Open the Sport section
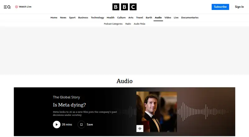The image size is (249, 137). [x=72, y=17]
